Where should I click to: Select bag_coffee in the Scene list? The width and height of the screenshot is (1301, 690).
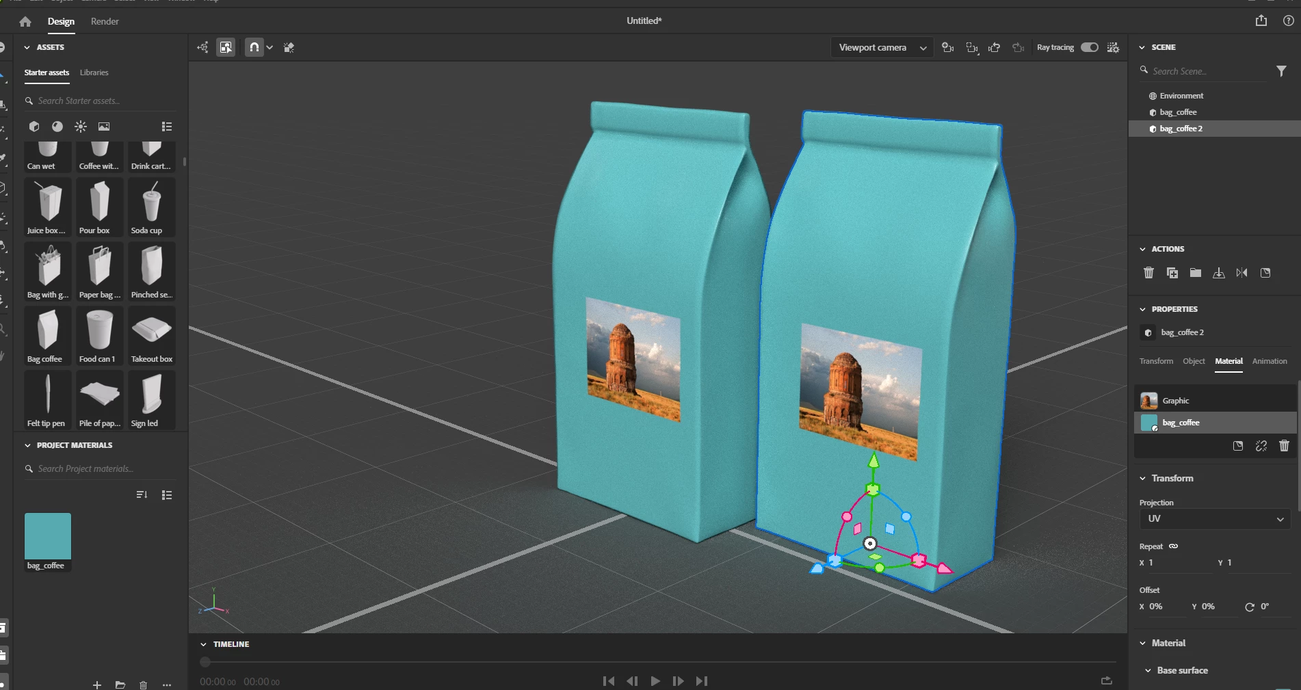coord(1215,112)
